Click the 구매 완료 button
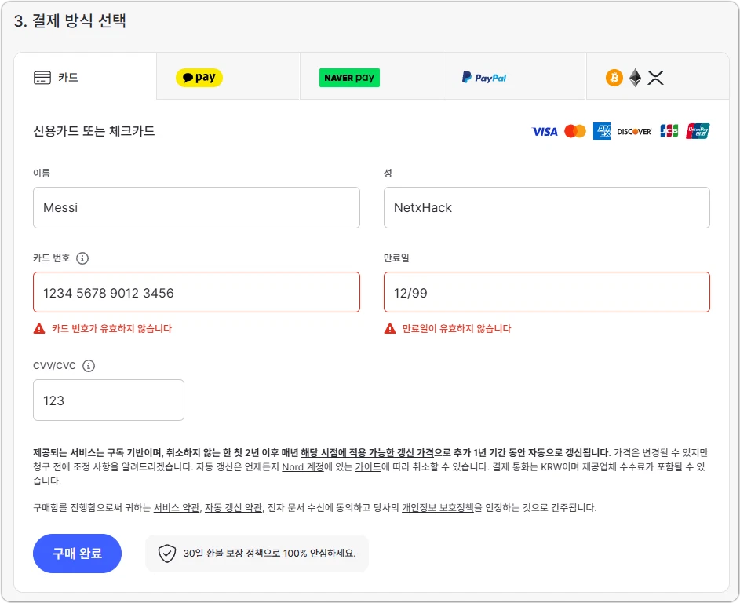The image size is (740, 603). [x=77, y=554]
